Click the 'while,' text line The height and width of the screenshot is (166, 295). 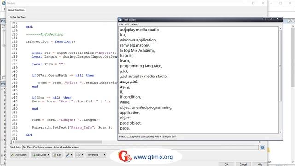click(x=125, y=102)
